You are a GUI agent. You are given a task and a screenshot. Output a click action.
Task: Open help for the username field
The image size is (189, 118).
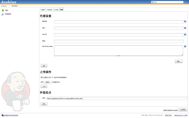click(x=185, y=34)
